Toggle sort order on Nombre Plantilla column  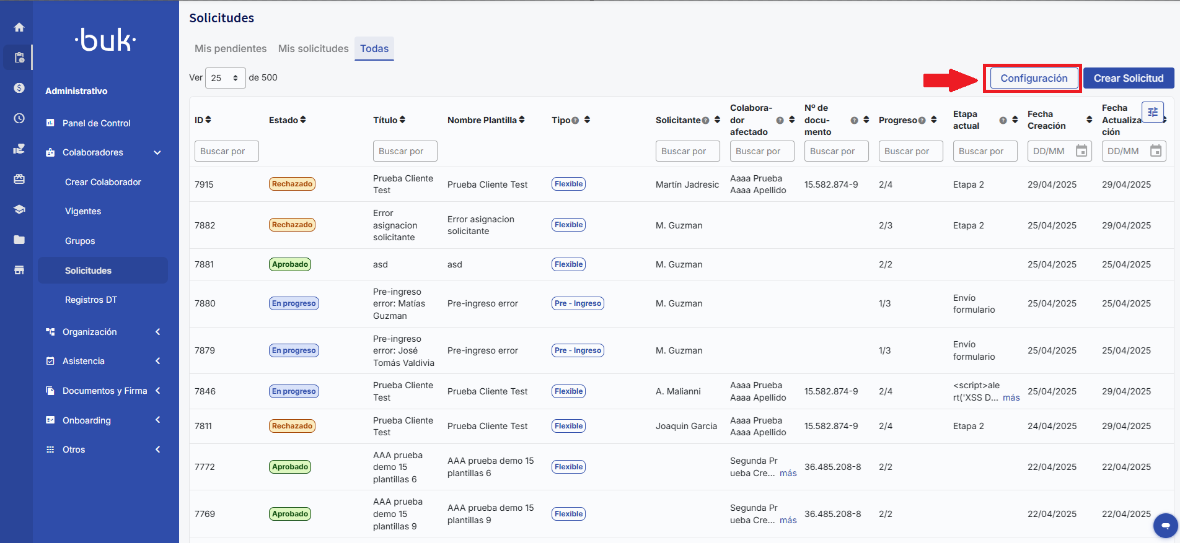coord(522,119)
